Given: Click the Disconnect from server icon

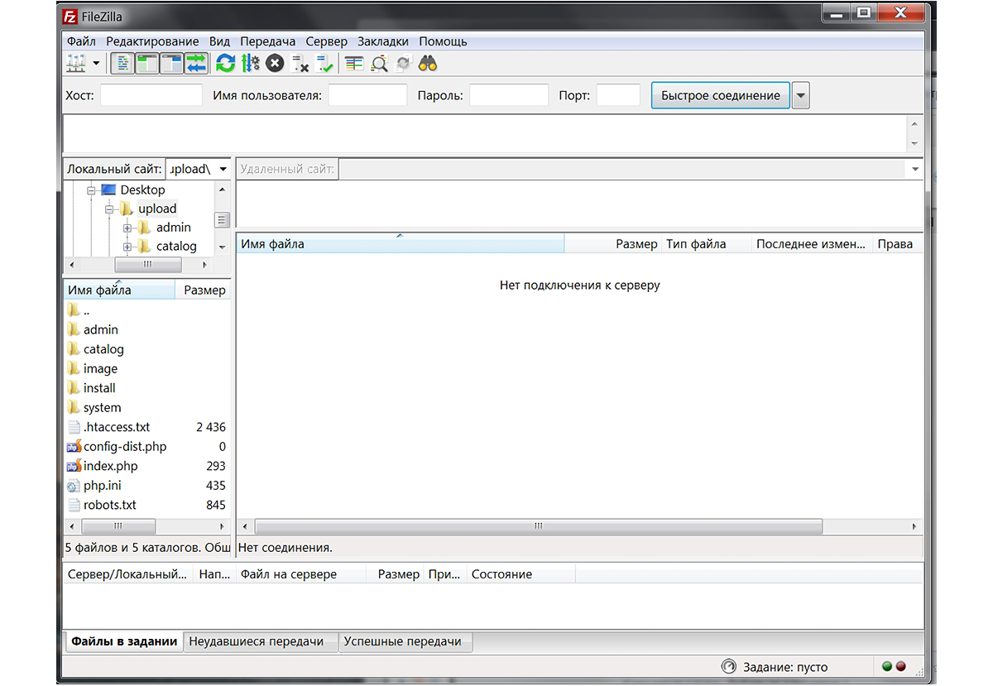Looking at the screenshot, I should [300, 63].
